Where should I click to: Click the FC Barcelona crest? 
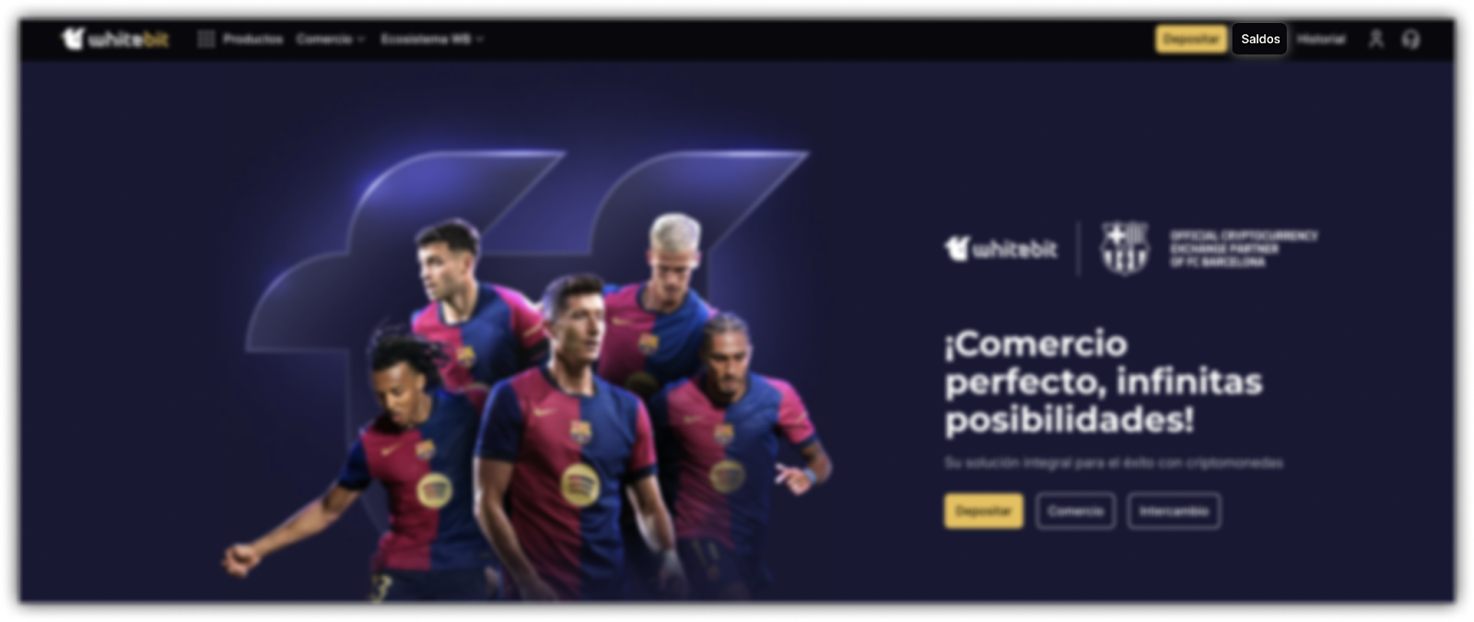1125,249
